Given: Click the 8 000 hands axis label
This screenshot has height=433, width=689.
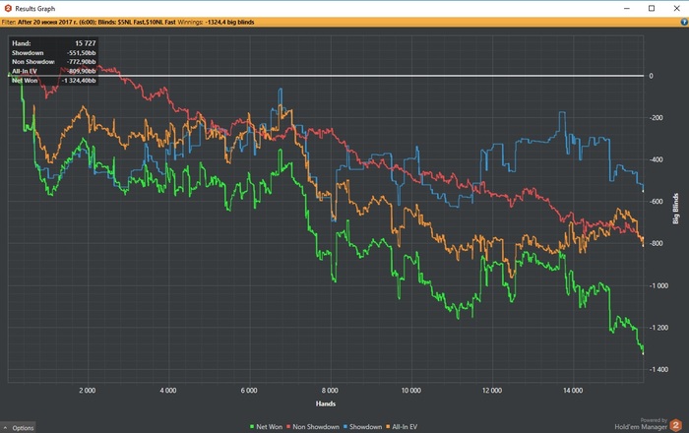Looking at the screenshot, I should pyautogui.click(x=330, y=391).
